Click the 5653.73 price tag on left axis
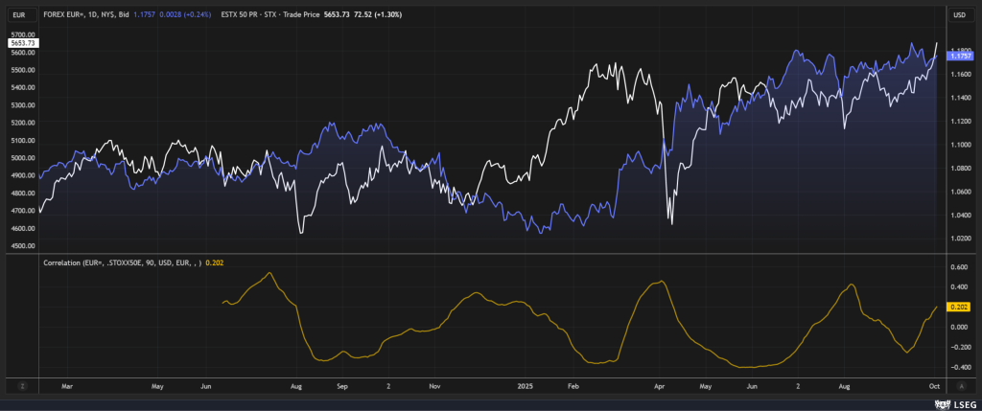The height and width of the screenshot is (411, 982). (x=21, y=43)
